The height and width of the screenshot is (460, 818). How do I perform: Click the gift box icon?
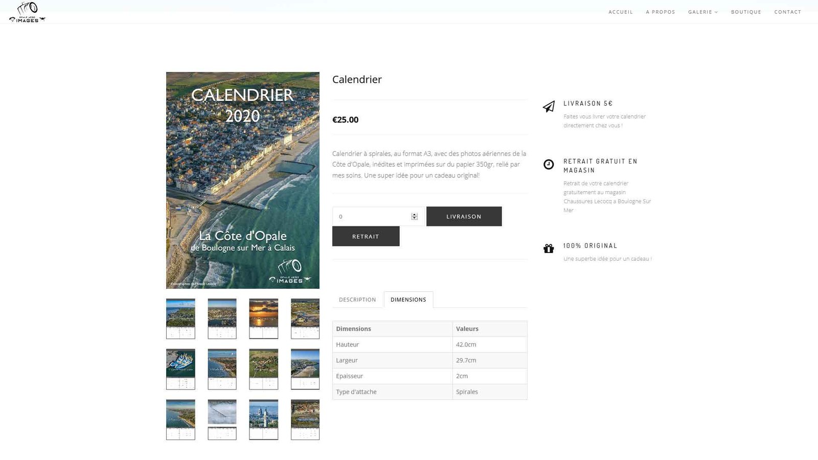click(549, 248)
